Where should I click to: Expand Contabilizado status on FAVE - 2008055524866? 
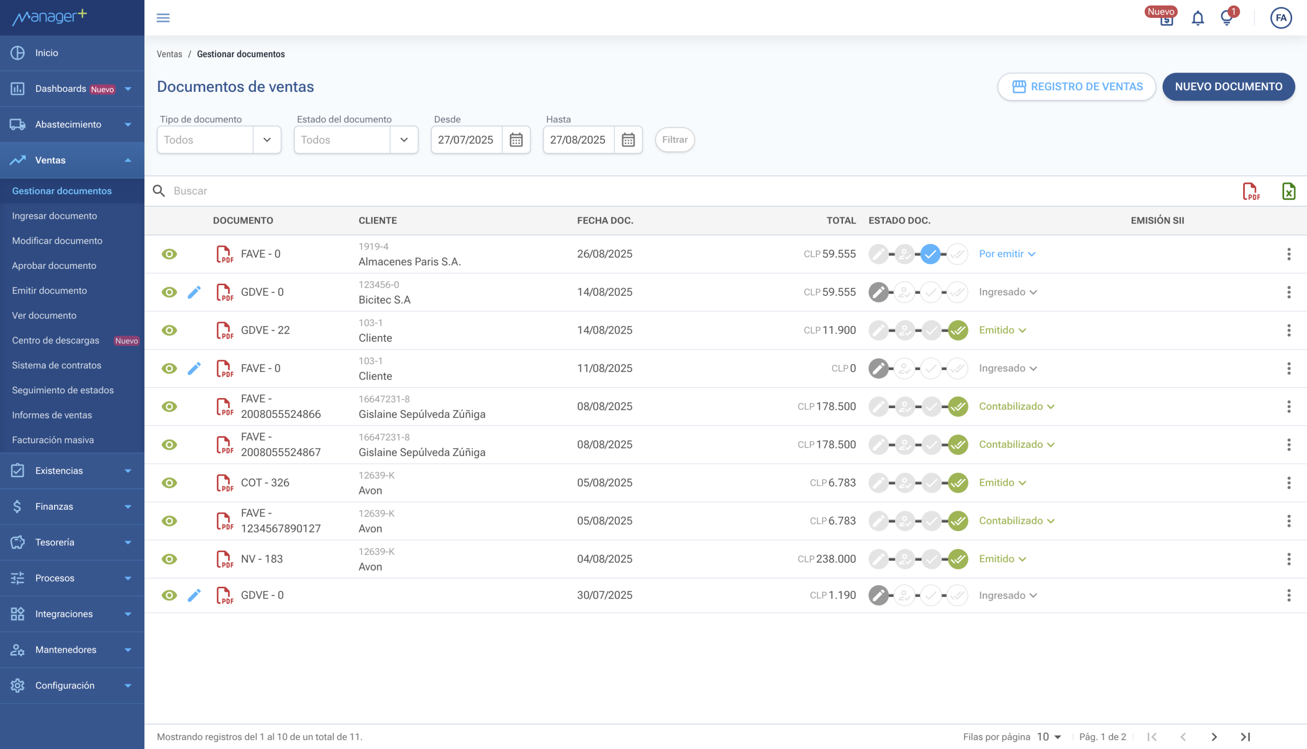pyautogui.click(x=1016, y=407)
